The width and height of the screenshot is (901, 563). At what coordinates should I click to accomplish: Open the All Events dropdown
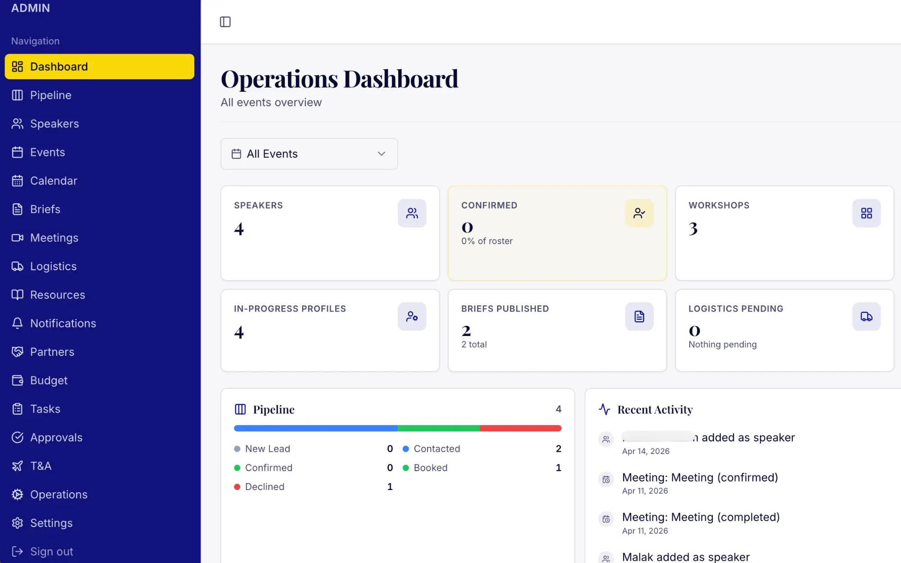309,154
